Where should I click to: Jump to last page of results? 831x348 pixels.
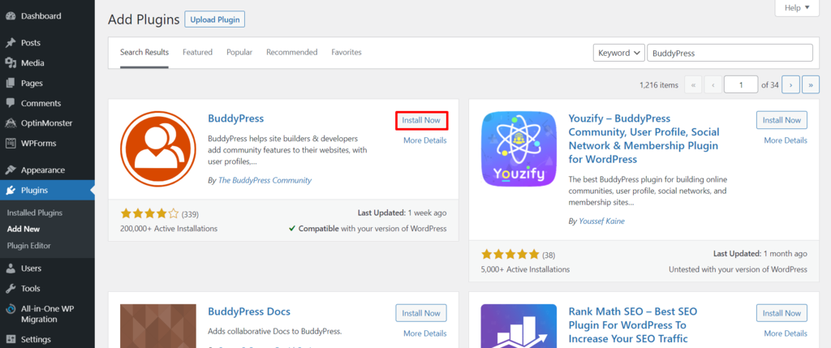809,84
